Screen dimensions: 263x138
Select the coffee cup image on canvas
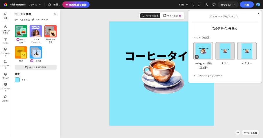[163, 76]
